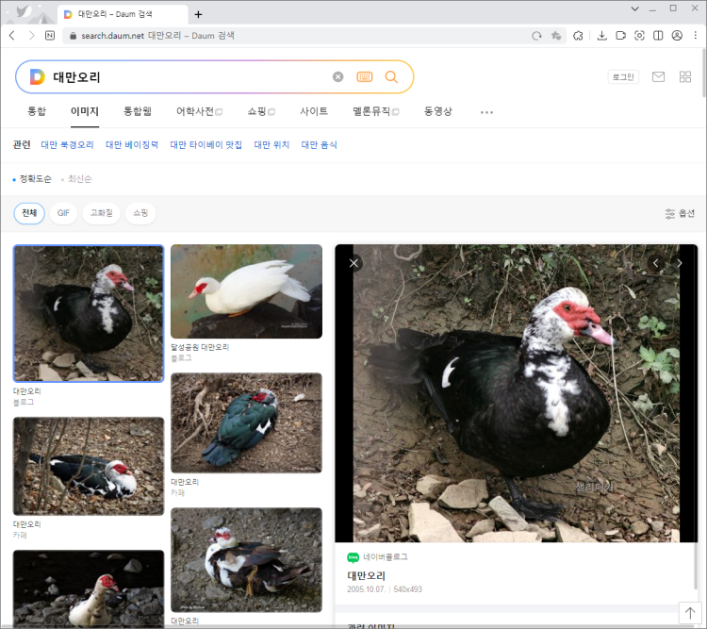Open related search 대만 북경오리
This screenshot has width=707, height=629.
67,145
